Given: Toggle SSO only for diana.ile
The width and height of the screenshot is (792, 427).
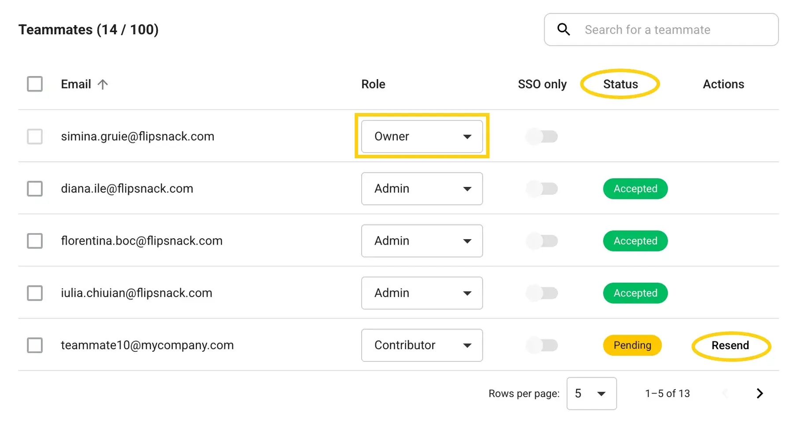Looking at the screenshot, I should (x=542, y=189).
